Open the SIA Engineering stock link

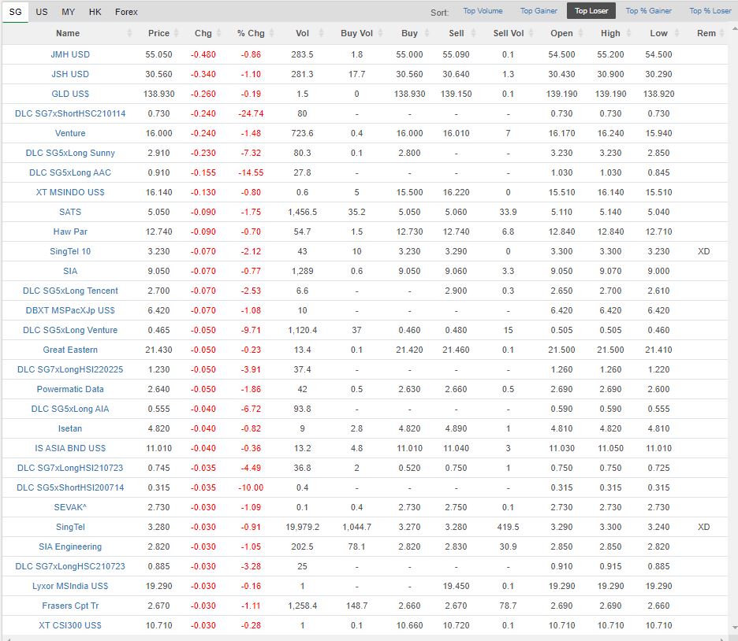point(70,548)
